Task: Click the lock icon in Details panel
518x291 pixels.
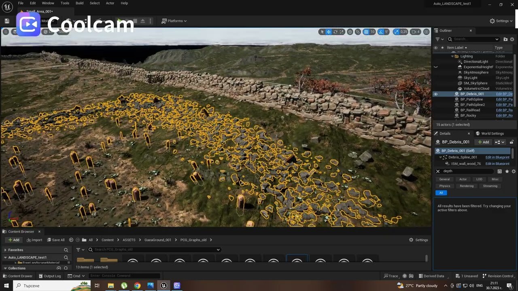Action: tap(512, 142)
